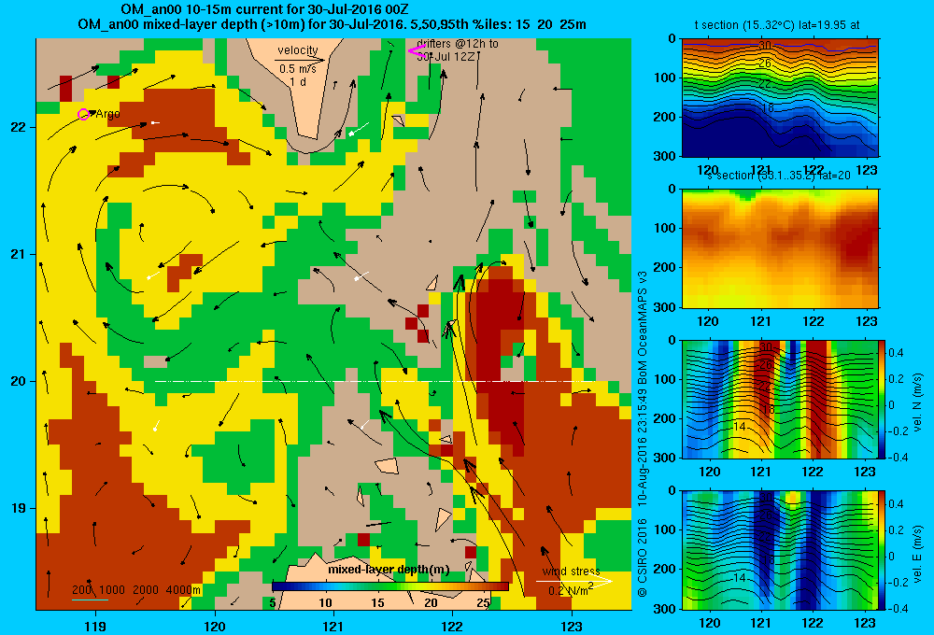Click the '25' value on the mixed-layer colorbar

(483, 603)
